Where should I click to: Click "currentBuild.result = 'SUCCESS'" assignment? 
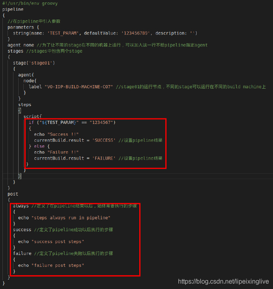75,140
